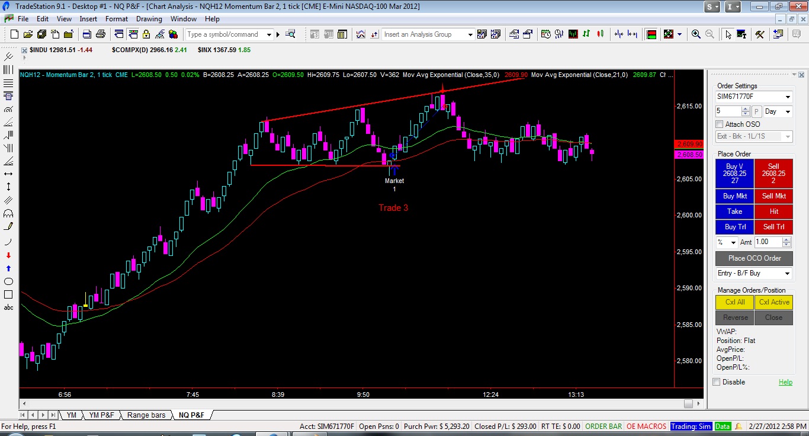The height and width of the screenshot is (436, 809).
Task: Select the red down arrow drawing tool
Action: point(8,255)
